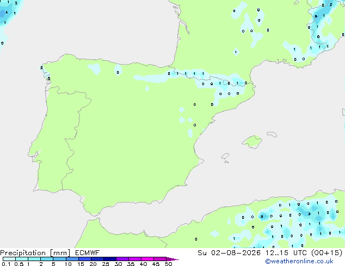The height and width of the screenshot is (266, 345).
Task: Click the 10–15 mm legend color box
Action: [72, 259]
